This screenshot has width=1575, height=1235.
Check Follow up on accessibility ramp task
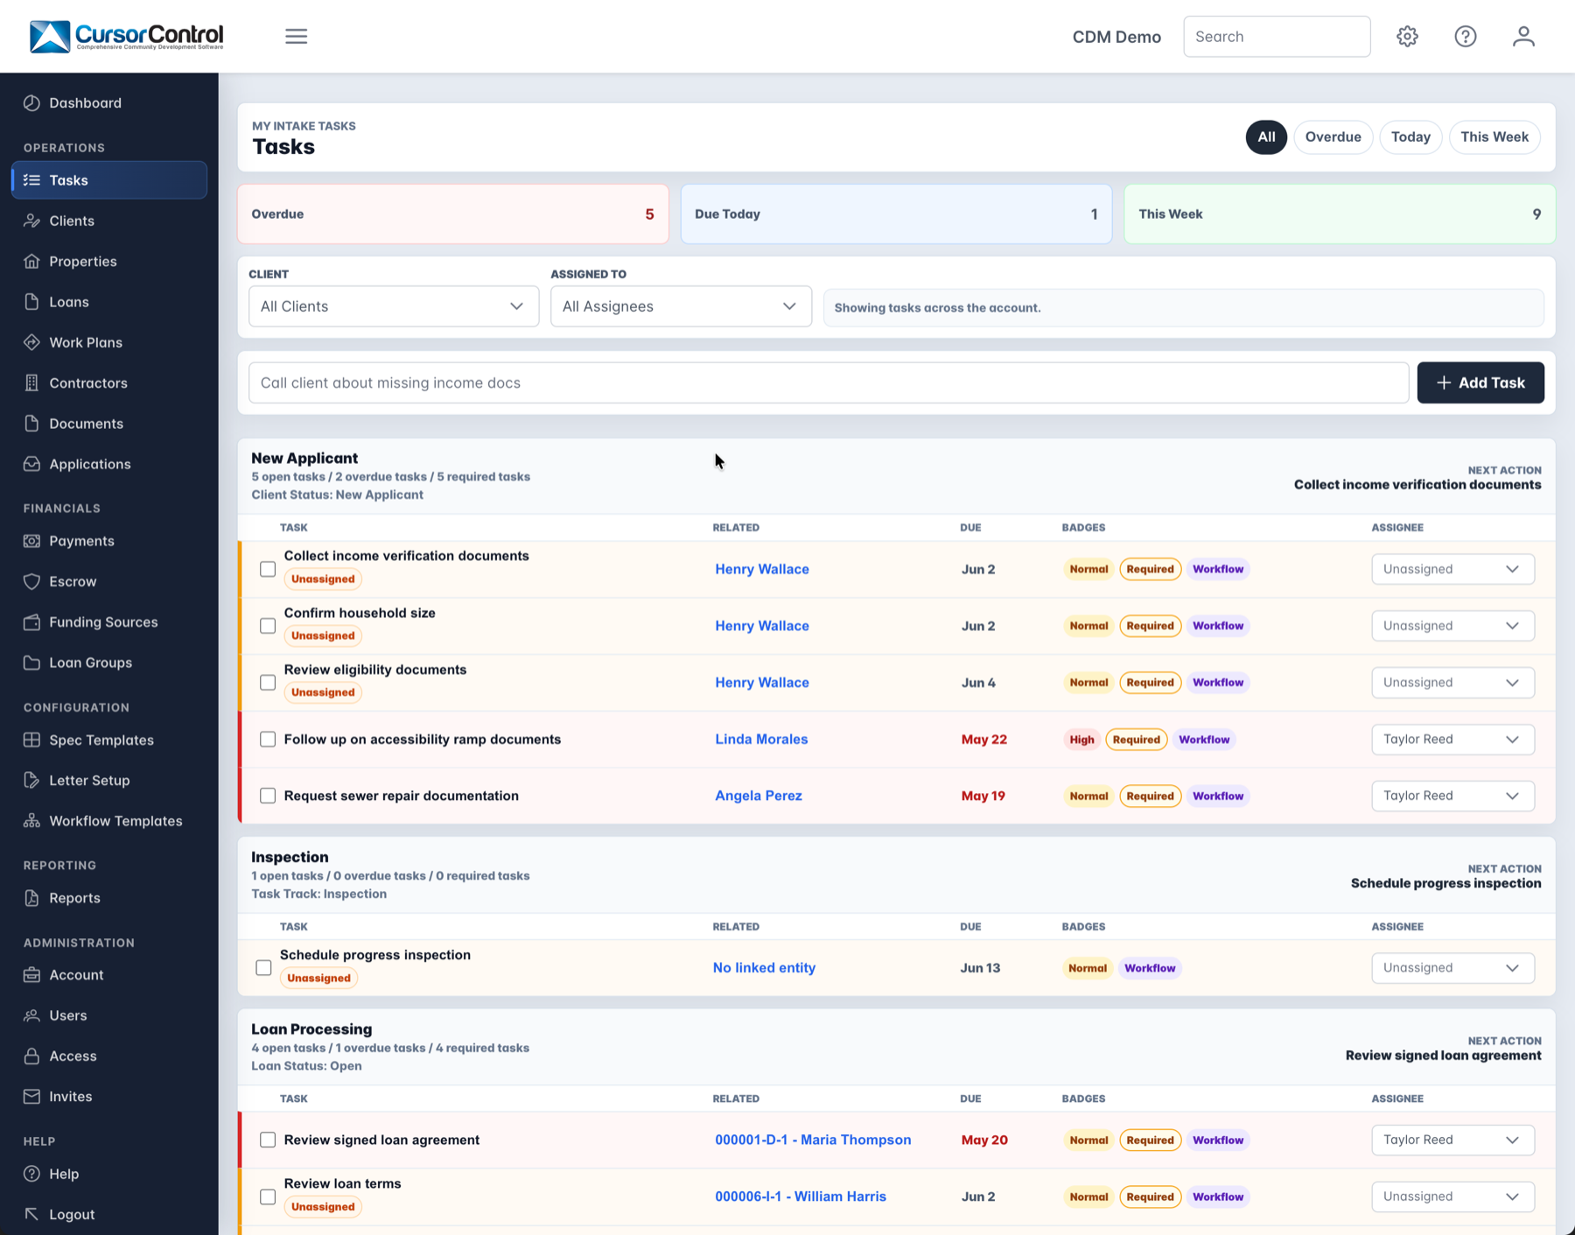click(268, 740)
